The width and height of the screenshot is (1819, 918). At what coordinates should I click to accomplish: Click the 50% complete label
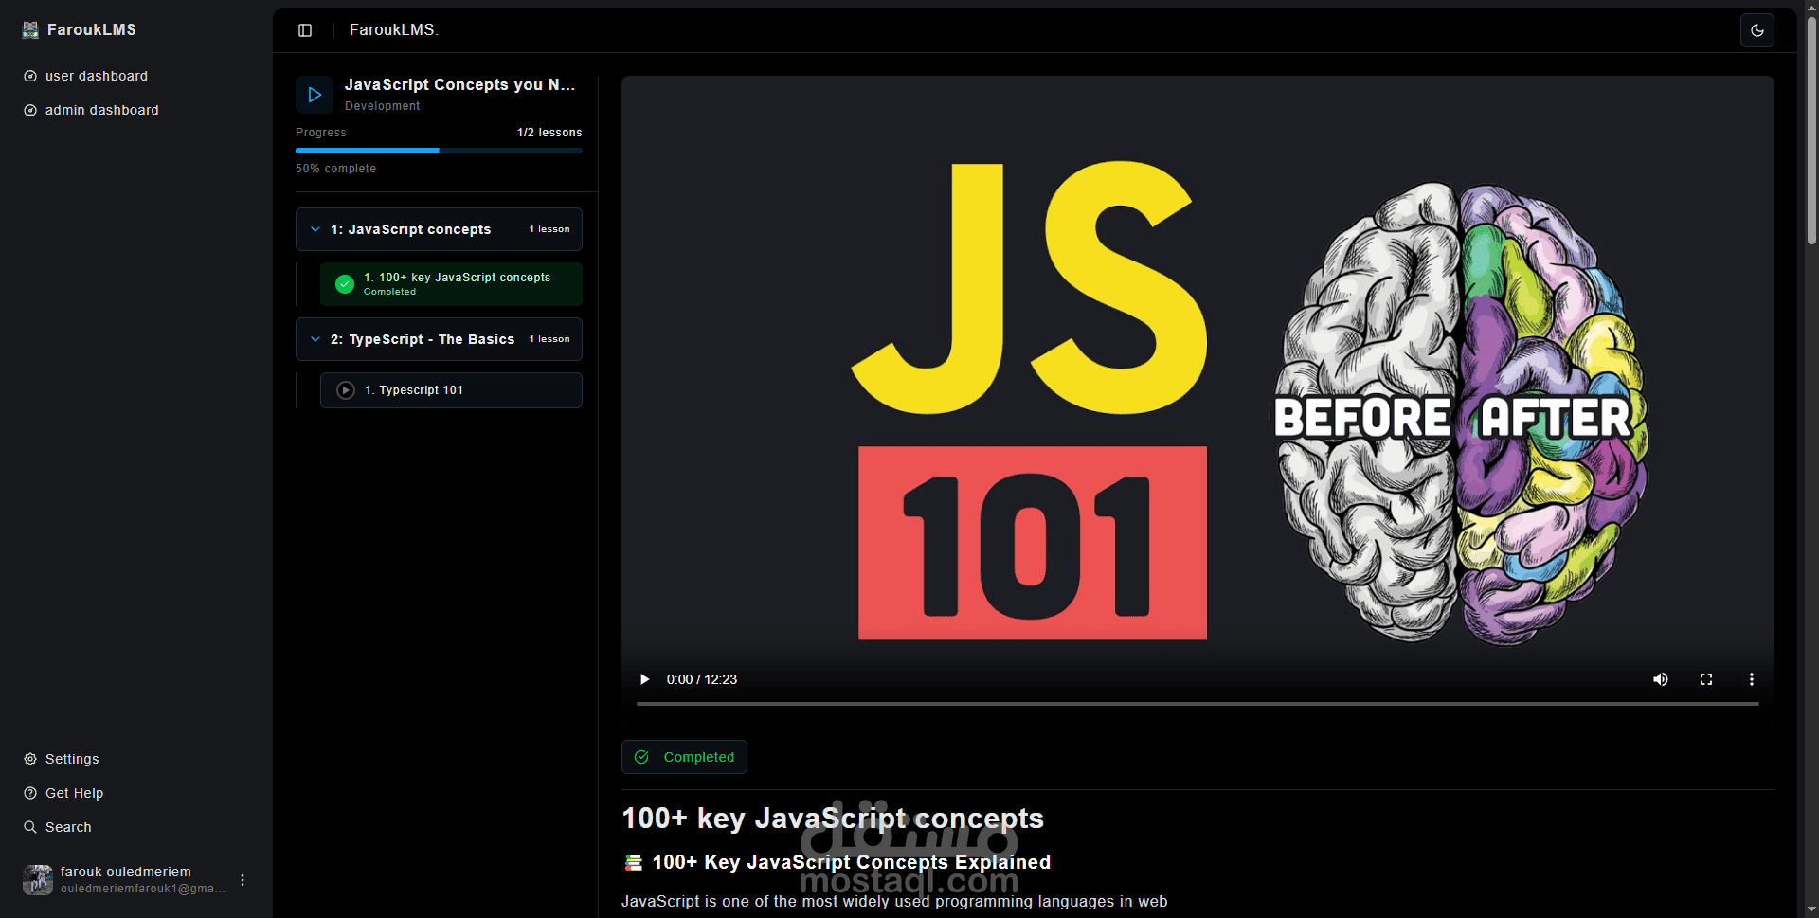335,169
